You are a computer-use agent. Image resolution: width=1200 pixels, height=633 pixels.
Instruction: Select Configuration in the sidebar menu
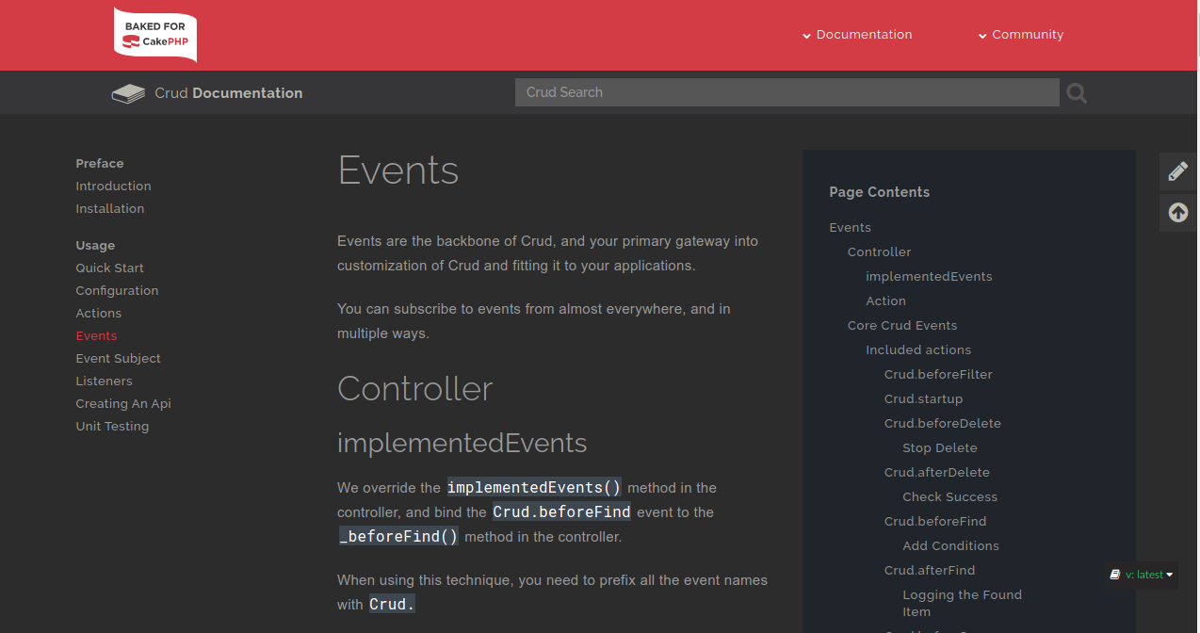117,290
